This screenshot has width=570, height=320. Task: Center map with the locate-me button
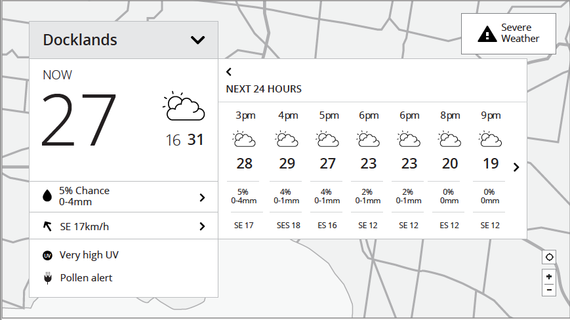549,257
